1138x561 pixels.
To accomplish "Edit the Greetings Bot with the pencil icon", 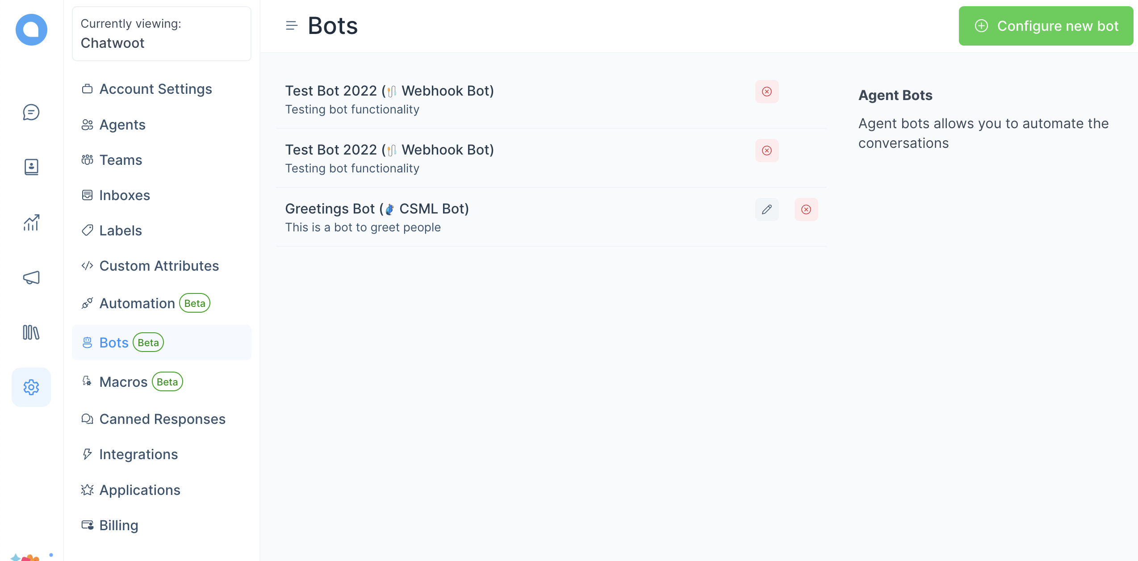I will click(x=766, y=209).
